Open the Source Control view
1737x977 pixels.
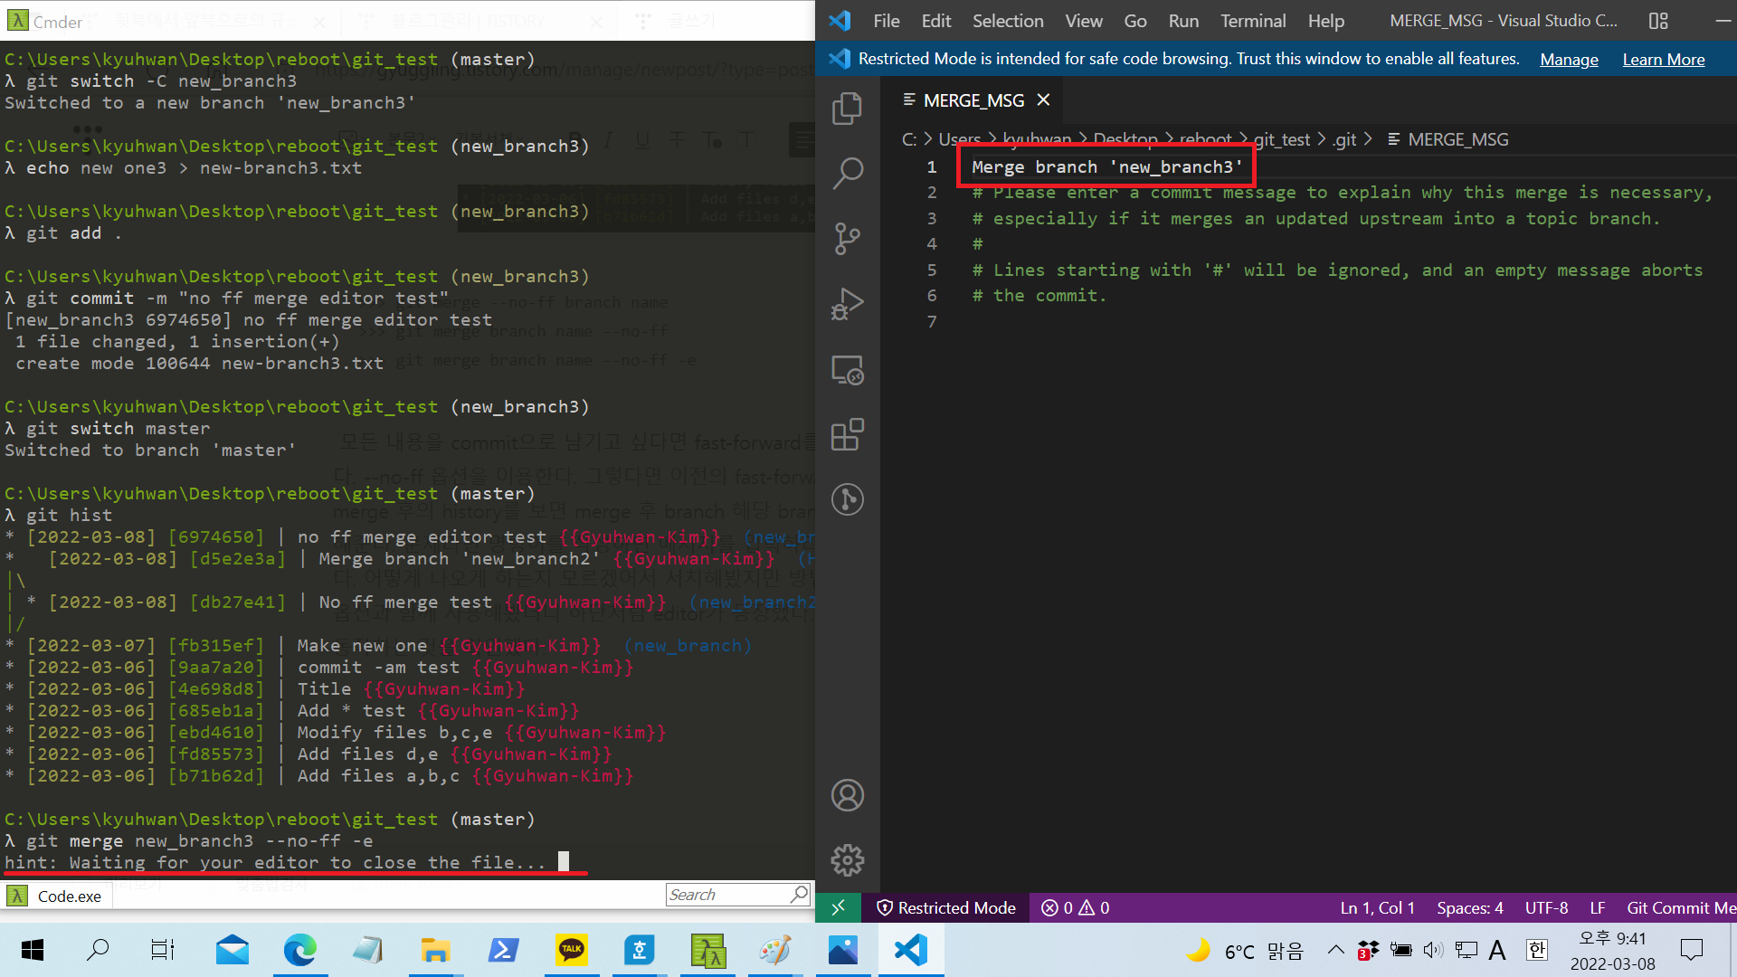(847, 239)
